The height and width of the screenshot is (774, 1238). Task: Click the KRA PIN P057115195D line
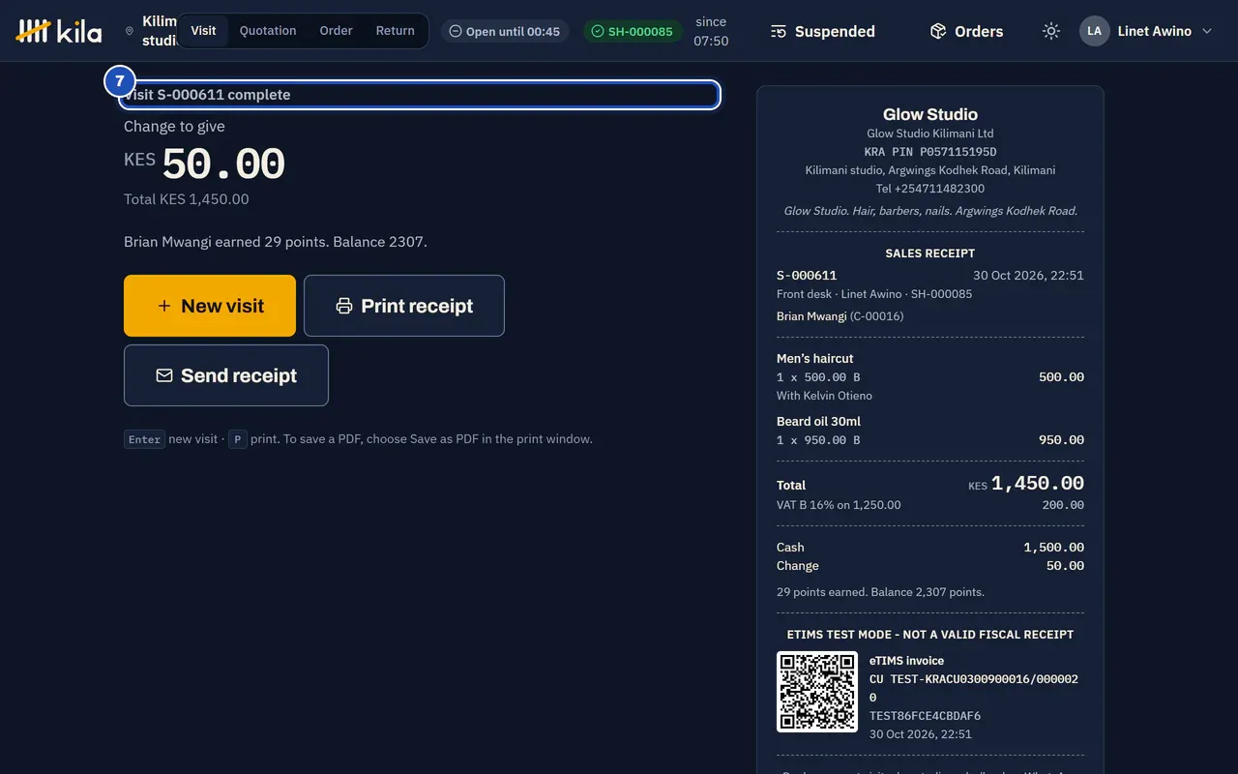pyautogui.click(x=930, y=152)
